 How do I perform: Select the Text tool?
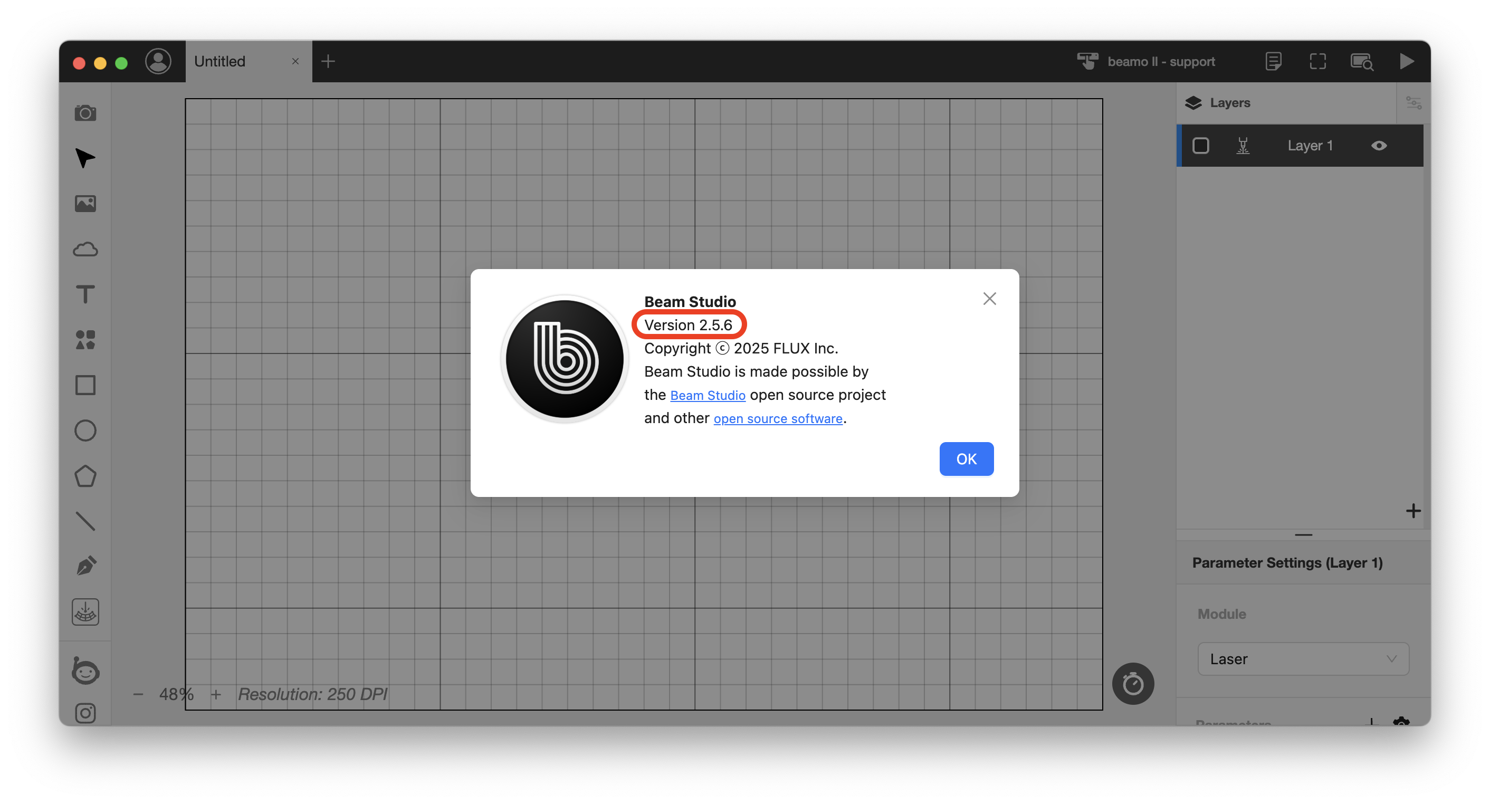point(85,294)
